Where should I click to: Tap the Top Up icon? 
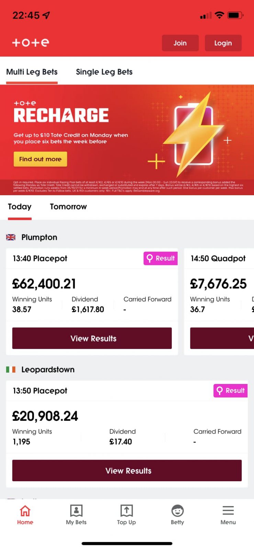126,511
